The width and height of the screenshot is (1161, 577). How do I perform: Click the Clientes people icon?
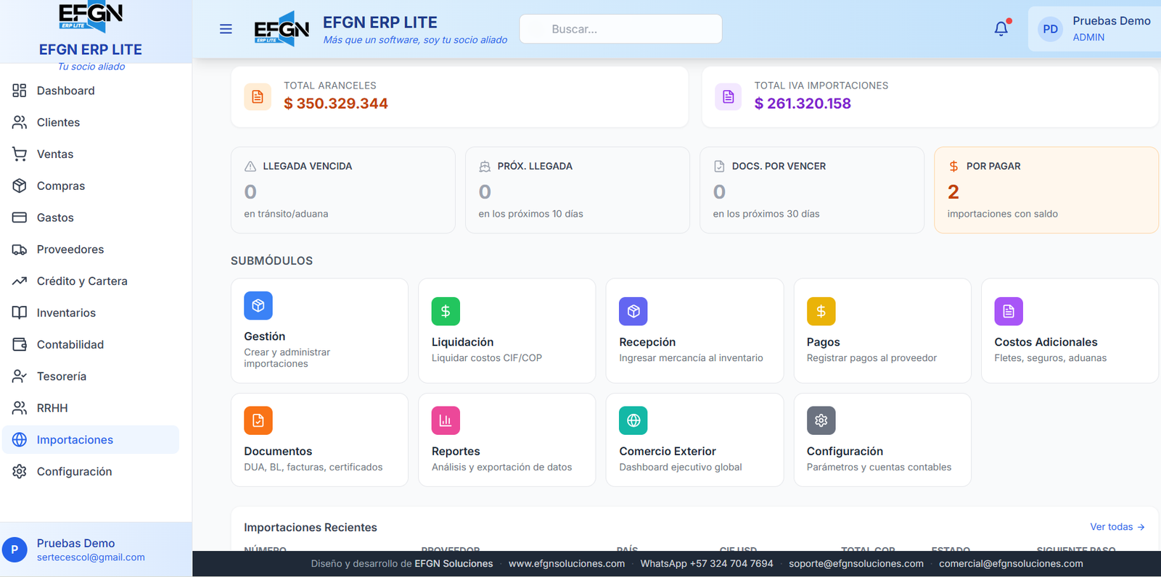point(20,123)
